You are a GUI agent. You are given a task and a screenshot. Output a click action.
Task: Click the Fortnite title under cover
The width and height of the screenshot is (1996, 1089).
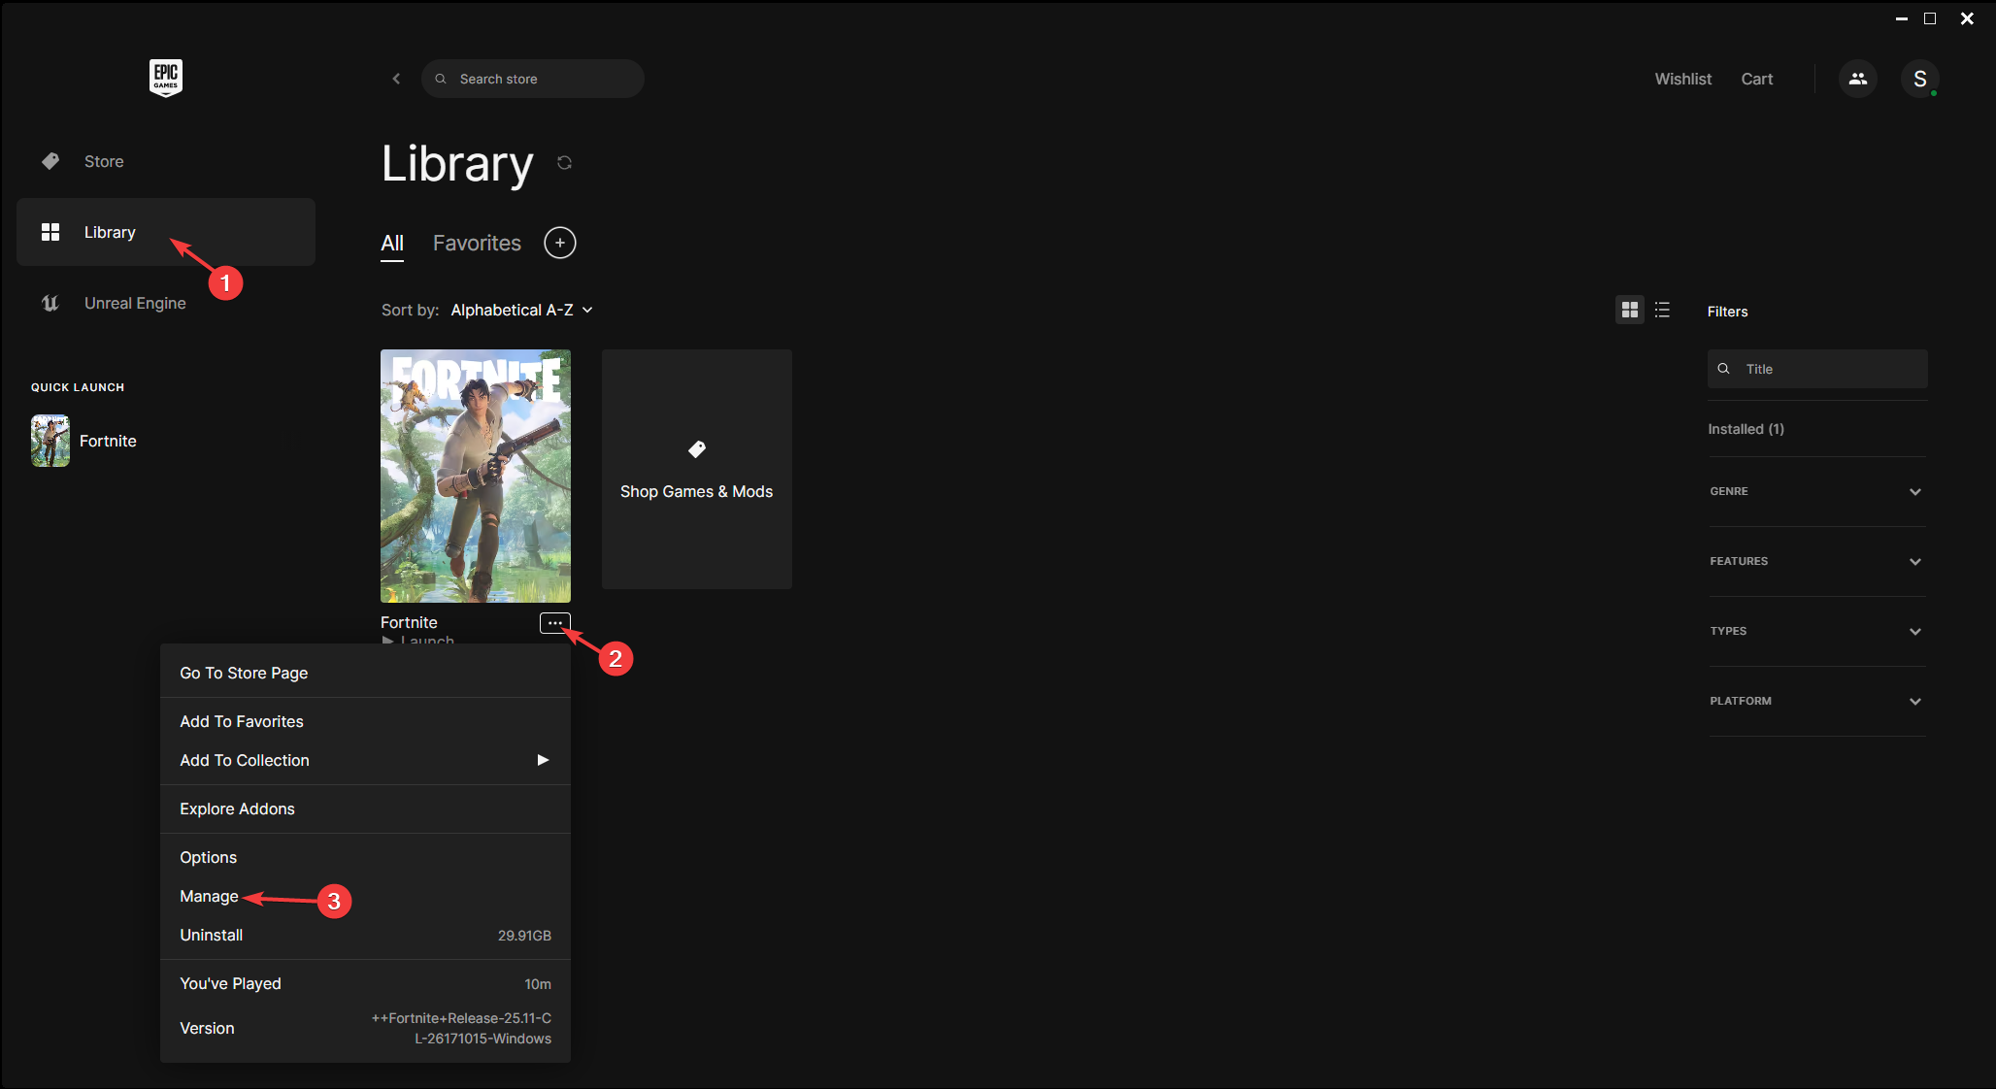point(409,622)
